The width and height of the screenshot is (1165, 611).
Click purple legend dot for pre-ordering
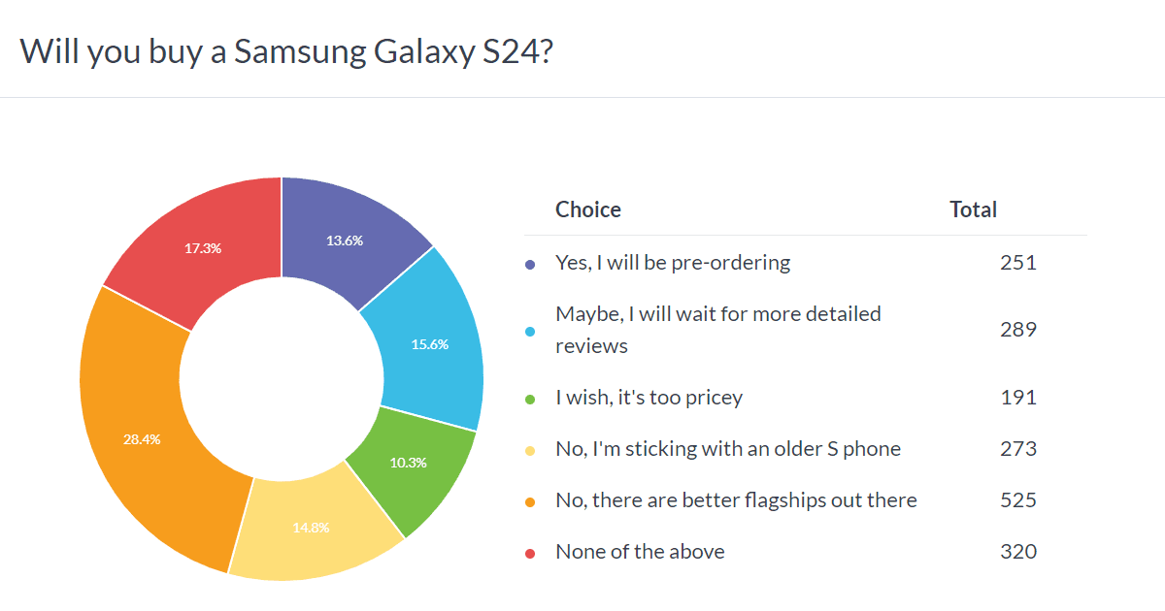[529, 263]
